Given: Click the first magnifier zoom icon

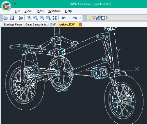Looking at the screenshot, I should (36, 18).
